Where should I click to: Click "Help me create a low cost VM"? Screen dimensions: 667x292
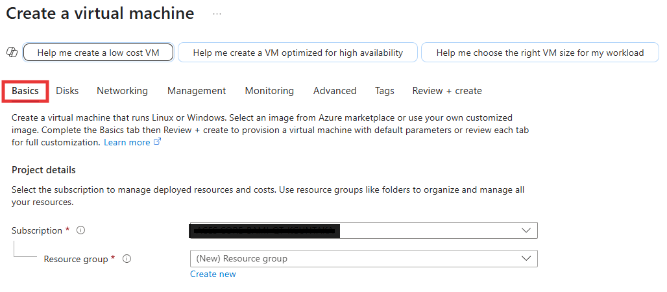coord(98,53)
